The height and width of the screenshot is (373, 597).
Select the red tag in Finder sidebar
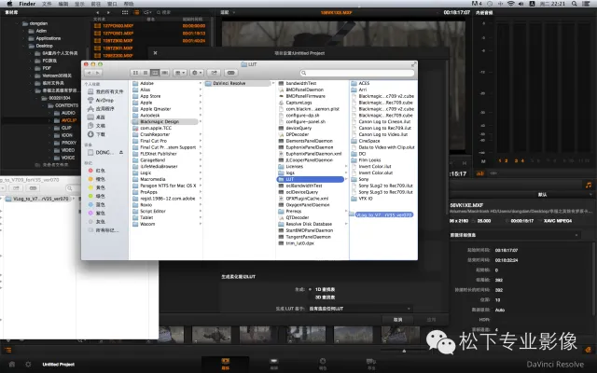click(90, 171)
